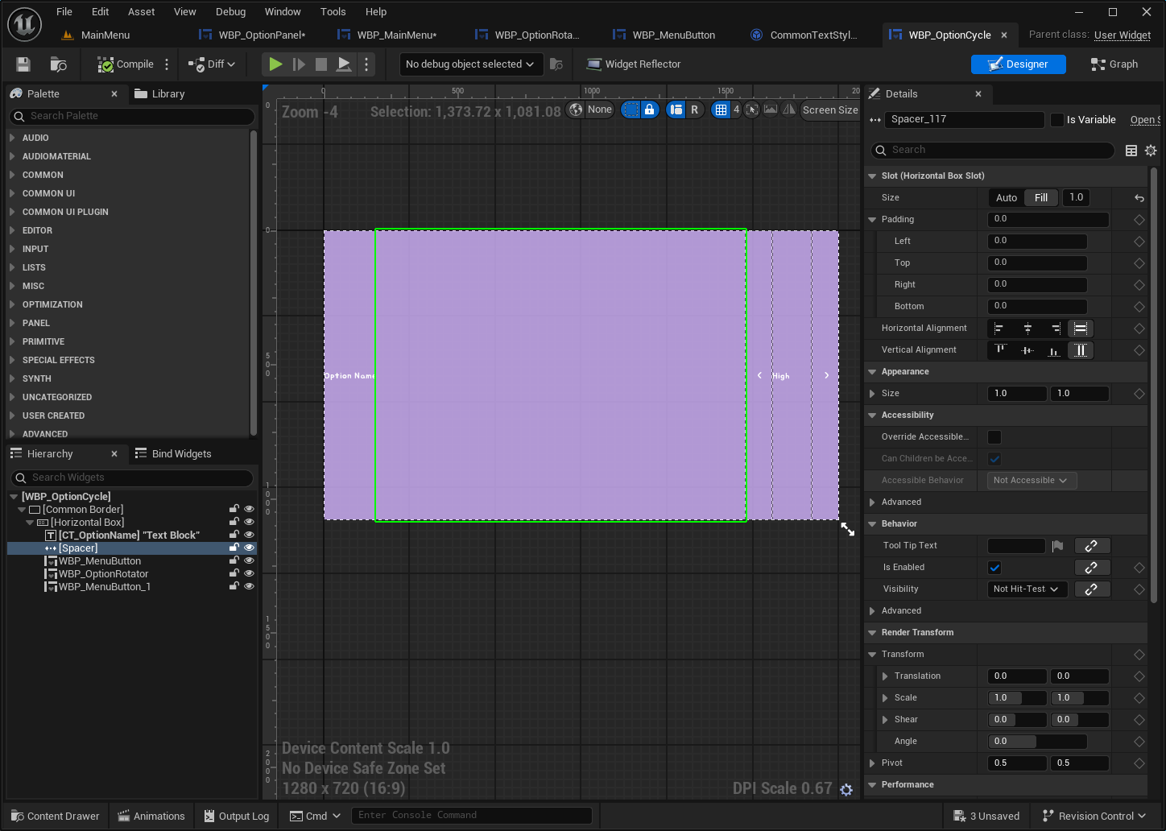Click the Compile blueprint icon
Screen dimensions: 1166x831
[x=105, y=64]
